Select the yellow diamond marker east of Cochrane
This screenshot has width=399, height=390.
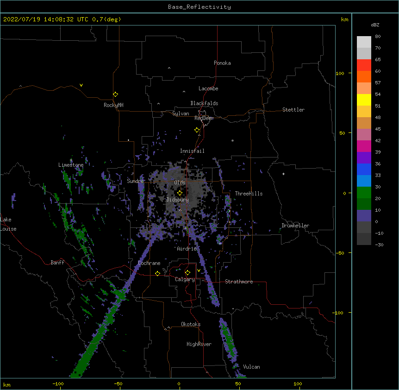point(157,273)
